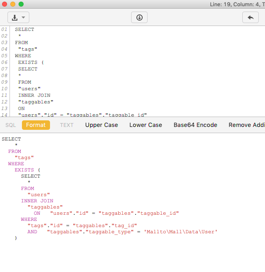Click the red close window button
The width and height of the screenshot is (265, 272).
tap(5, 4)
